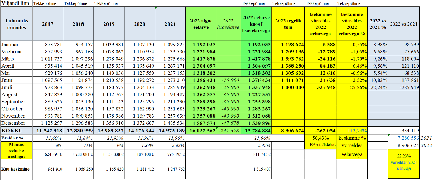Screen dimensions: 439x180
Task: Click Detsember 2021 value 1 485 534
Action: click(170, 123)
